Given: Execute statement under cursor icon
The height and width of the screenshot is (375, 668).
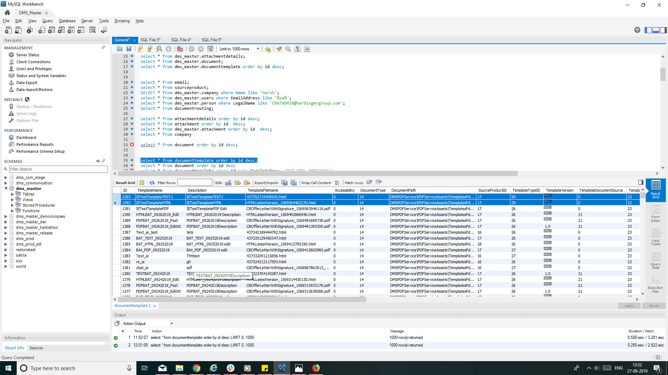Looking at the screenshot, I should click(150, 49).
